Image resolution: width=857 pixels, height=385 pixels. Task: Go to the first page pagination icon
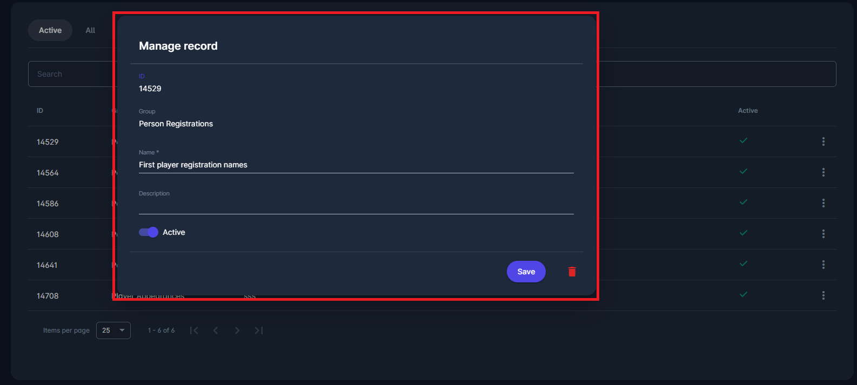coord(194,330)
